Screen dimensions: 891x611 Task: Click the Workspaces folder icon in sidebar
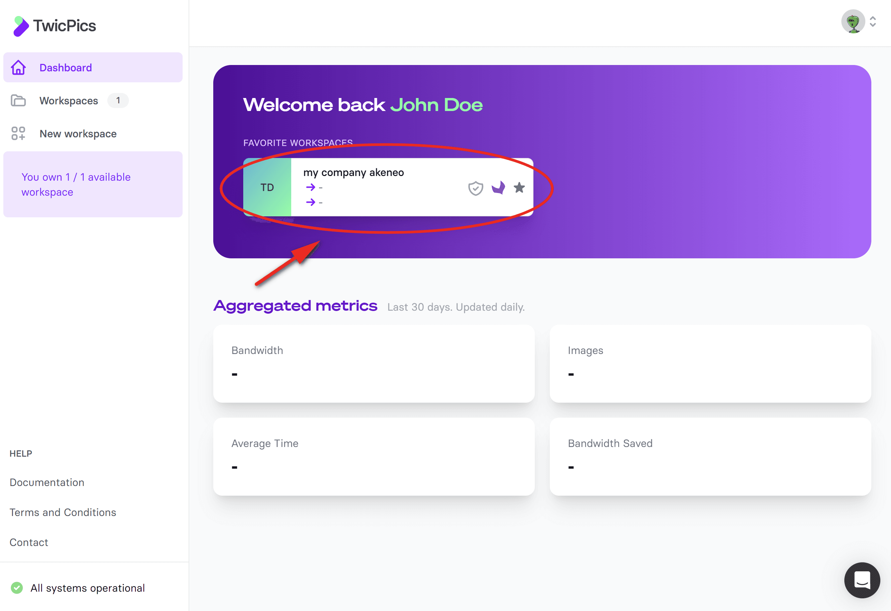click(x=18, y=100)
